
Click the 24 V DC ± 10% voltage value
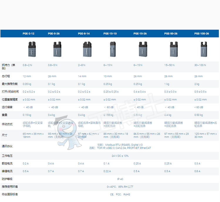coord(120,156)
